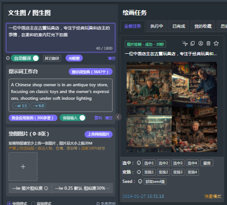The width and height of the screenshot is (227, 205).
Task: Switch to the 执行中 tab
Action: (157, 26)
